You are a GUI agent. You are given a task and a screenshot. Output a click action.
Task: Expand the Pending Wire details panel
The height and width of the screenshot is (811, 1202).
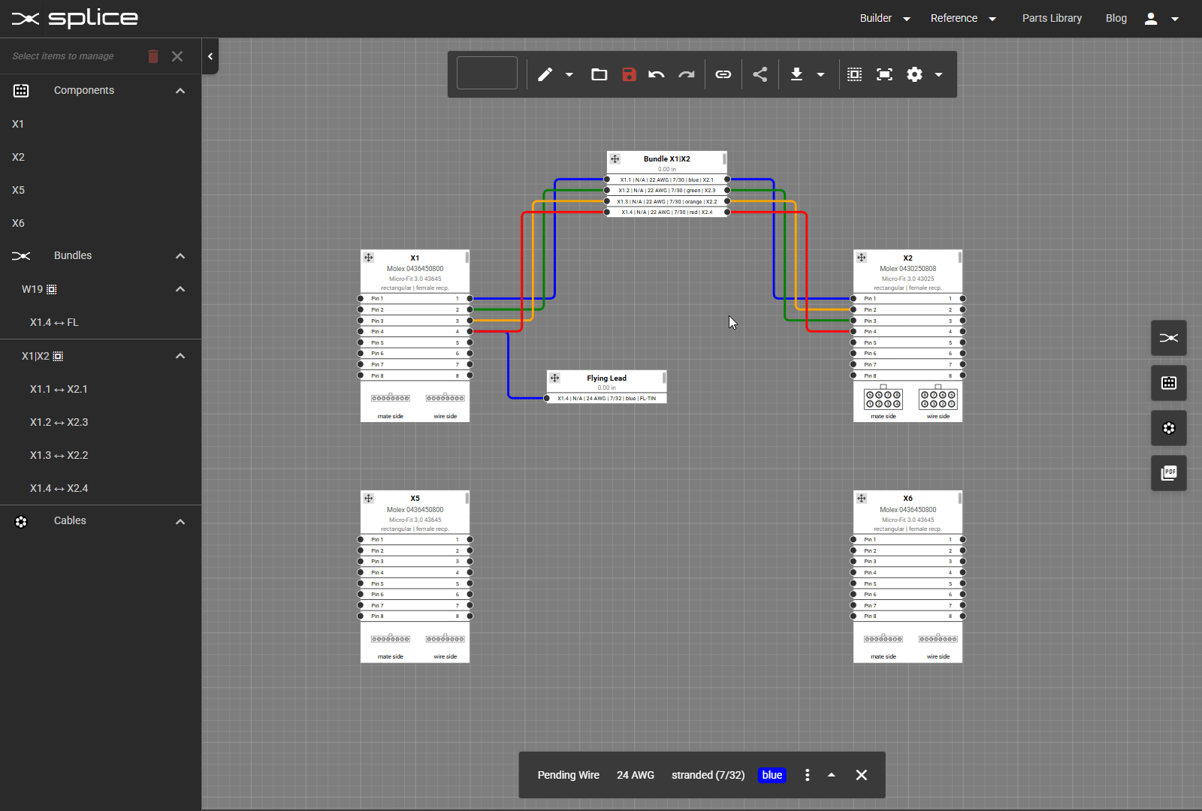click(831, 774)
